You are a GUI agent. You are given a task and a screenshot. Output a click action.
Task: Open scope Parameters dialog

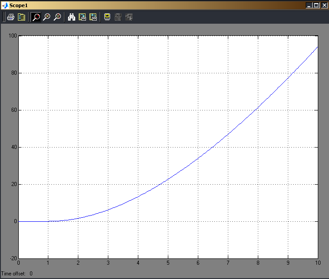pyautogui.click(x=21, y=17)
